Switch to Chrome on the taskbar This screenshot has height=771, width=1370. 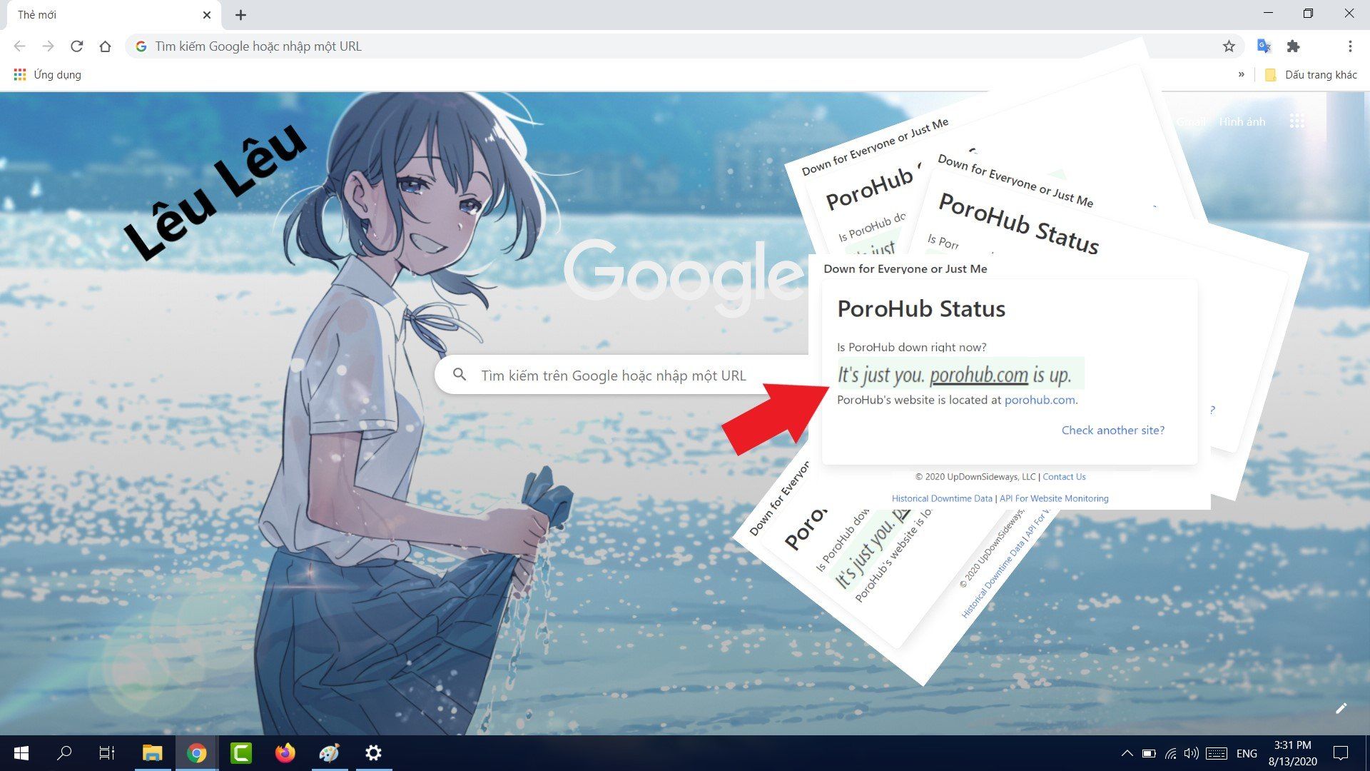[196, 753]
